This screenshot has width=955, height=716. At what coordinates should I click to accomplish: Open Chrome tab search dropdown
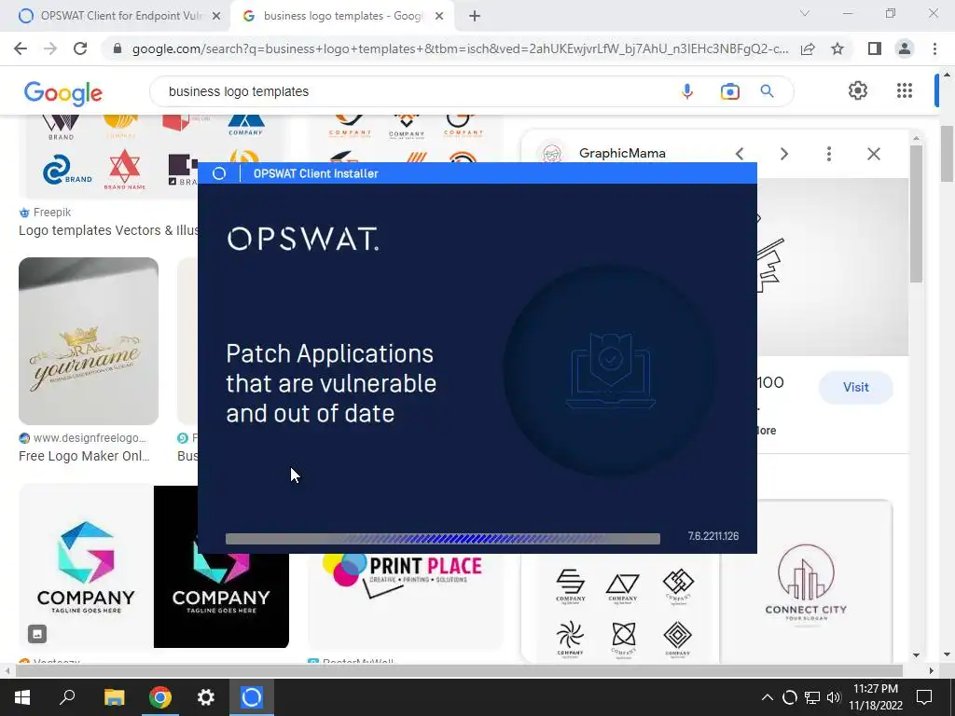pyautogui.click(x=805, y=13)
